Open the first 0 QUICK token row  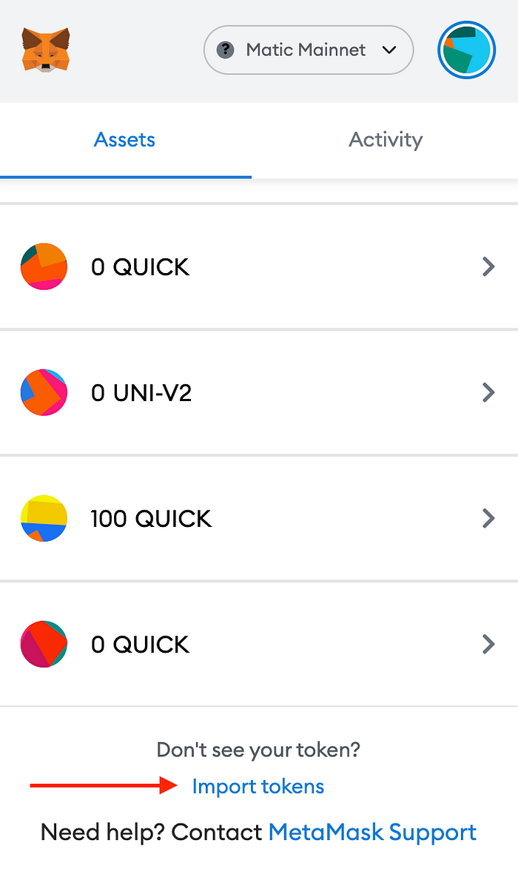(x=259, y=266)
